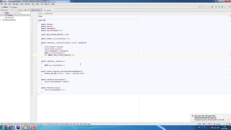Click the __construct editor breadcrumb

48,13
